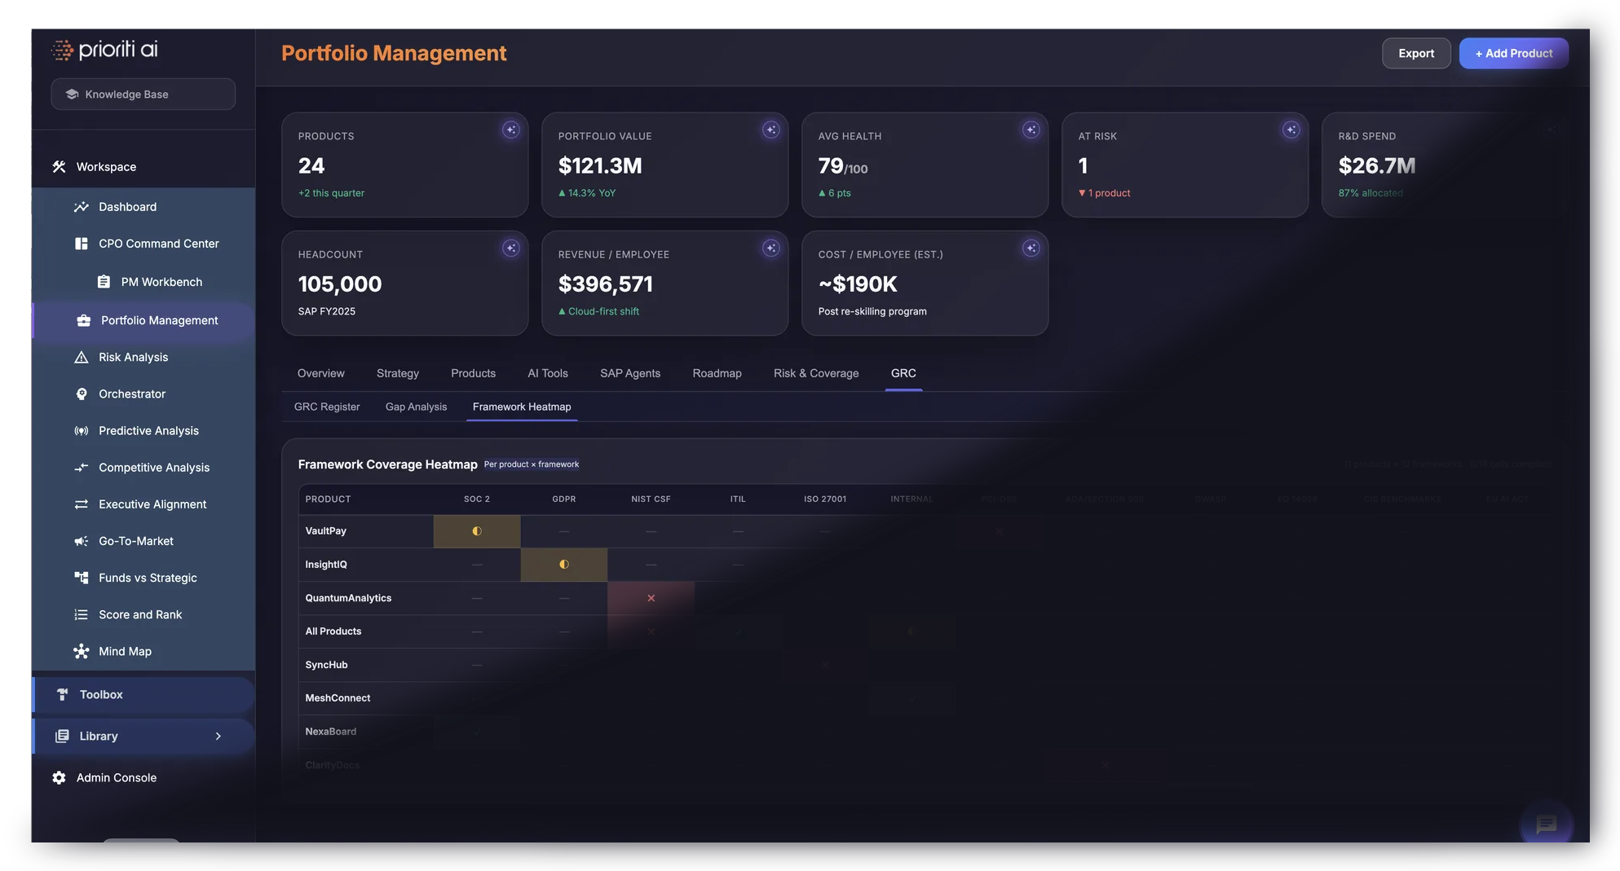
Task: Click QuantumAnalytics NIST CSF failed cell
Action: (651, 598)
